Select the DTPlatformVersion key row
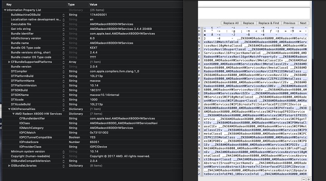This screenshot has height=181, width=326. tap(24, 86)
